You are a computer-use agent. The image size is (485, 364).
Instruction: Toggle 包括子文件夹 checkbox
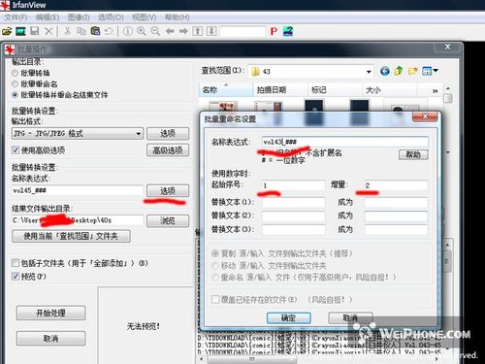(16, 263)
